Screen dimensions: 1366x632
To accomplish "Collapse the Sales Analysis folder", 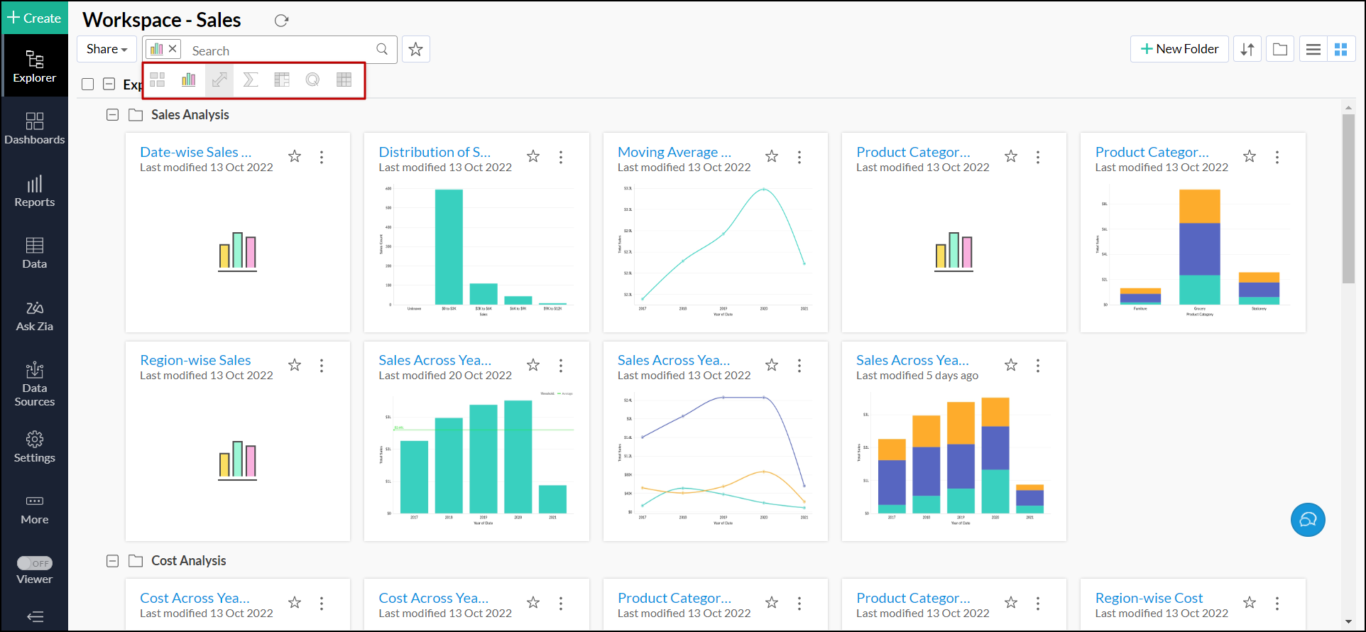I will pos(112,114).
